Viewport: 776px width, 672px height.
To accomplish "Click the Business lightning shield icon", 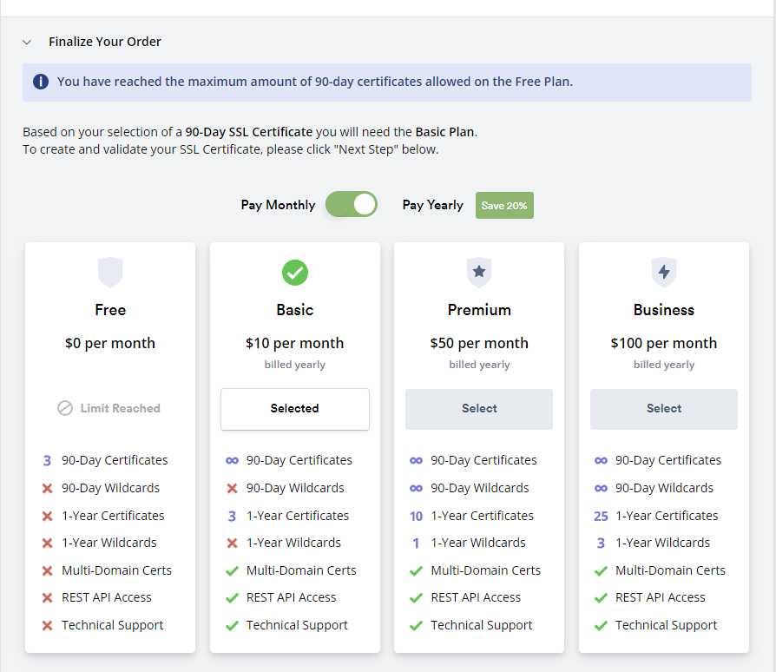I will (664, 272).
